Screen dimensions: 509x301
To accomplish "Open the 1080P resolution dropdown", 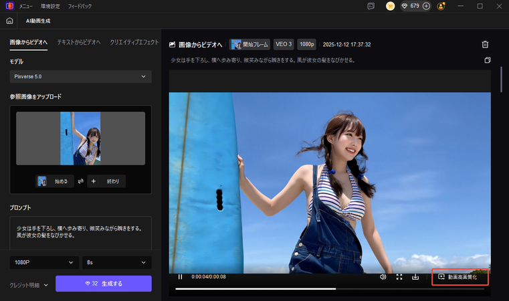I will (44, 262).
